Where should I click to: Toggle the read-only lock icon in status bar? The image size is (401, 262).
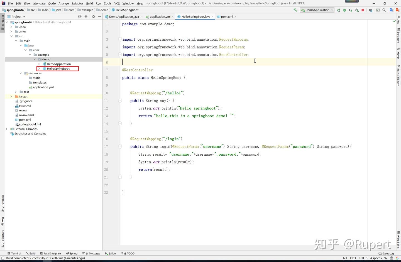click(x=386, y=258)
